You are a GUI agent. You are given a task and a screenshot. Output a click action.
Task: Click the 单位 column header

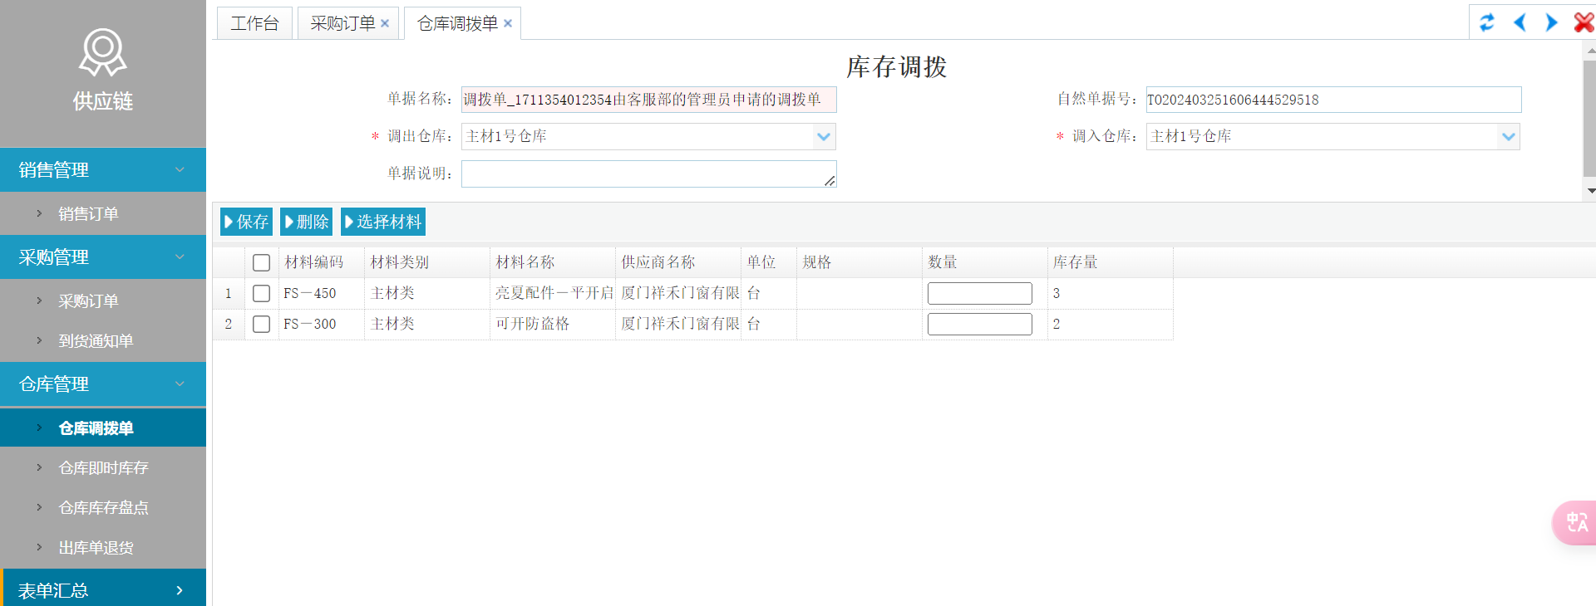point(769,262)
